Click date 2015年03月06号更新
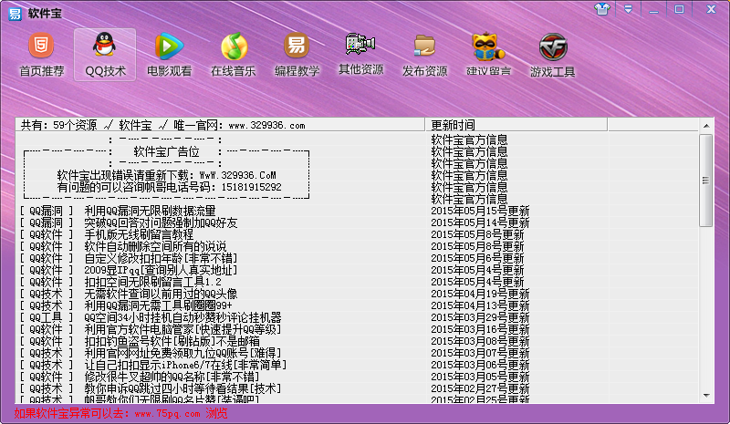 point(480,366)
